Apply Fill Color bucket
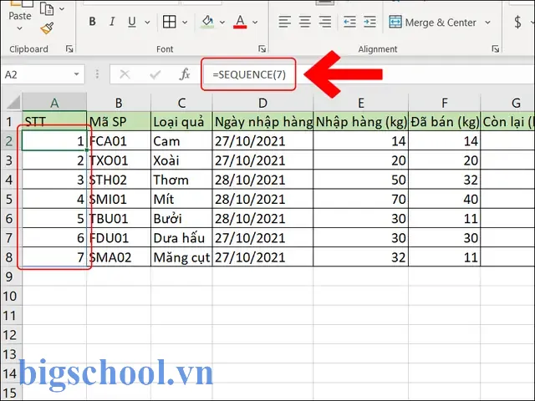Viewport: 535px width, 401px height. 207,22
